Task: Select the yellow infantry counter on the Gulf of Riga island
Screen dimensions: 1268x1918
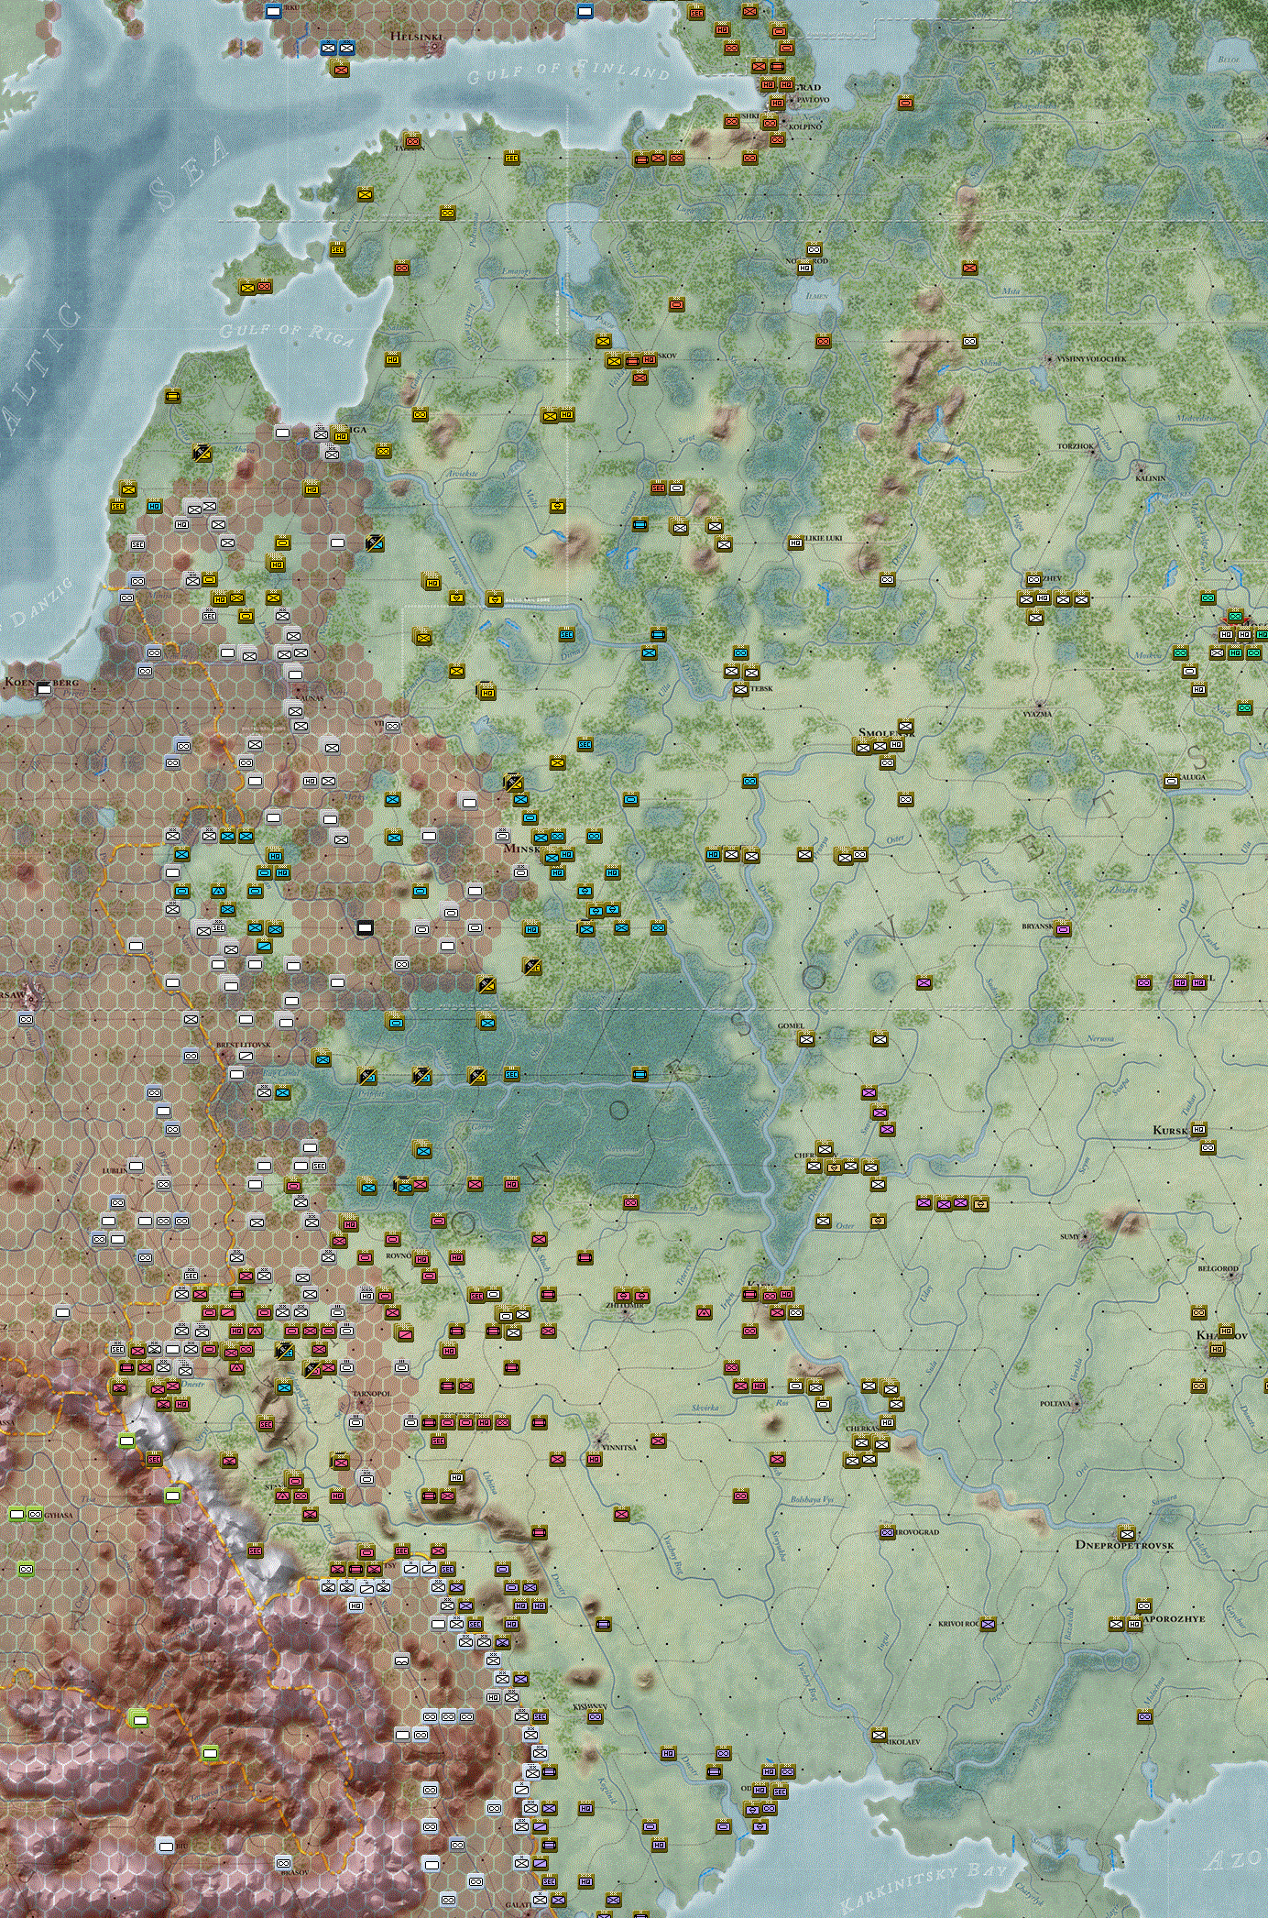Action: 246,288
